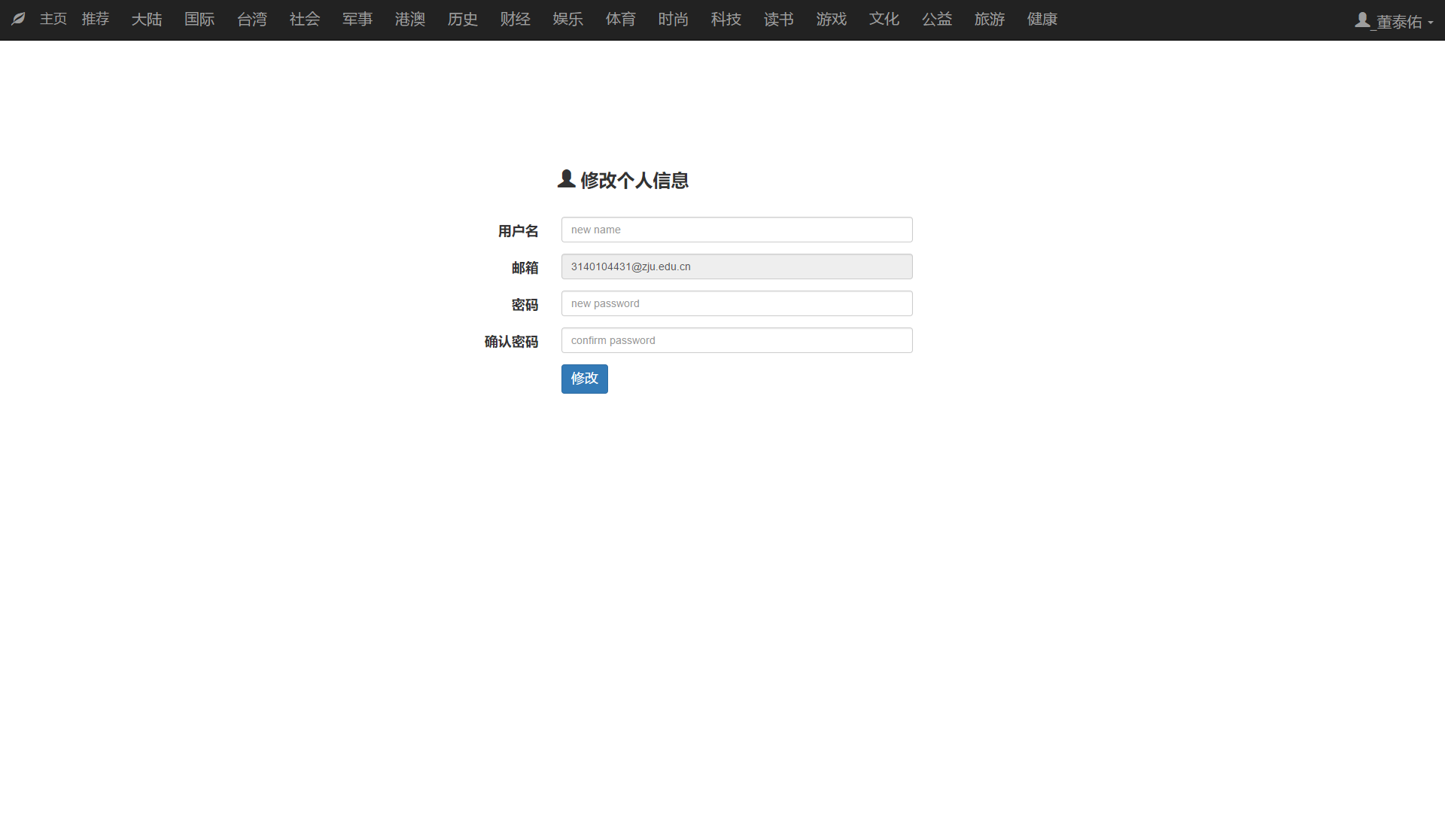This screenshot has height=813, width=1445.
Task: Open the 主页 home menu item
Action: [x=53, y=19]
